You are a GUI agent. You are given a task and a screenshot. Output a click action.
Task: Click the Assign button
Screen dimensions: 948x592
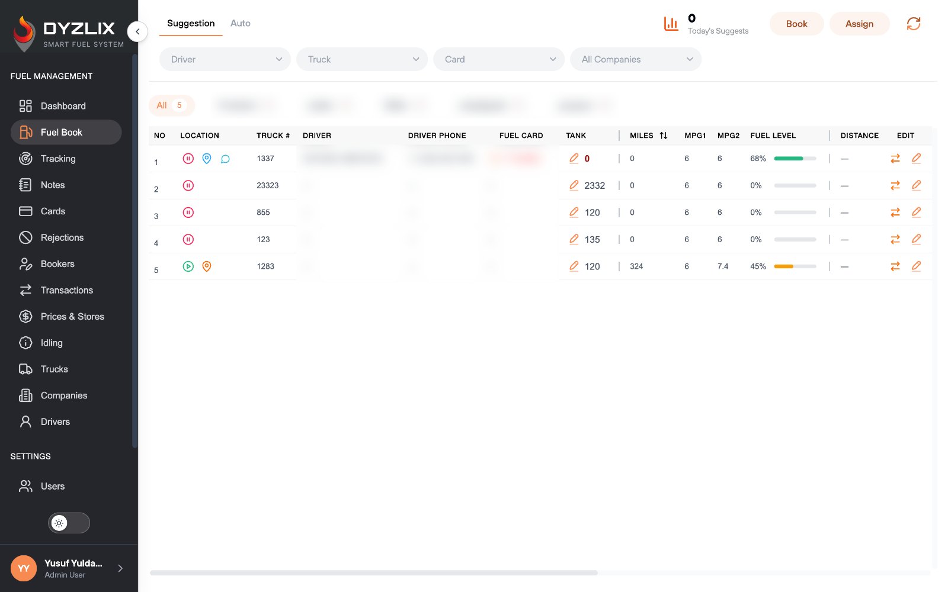coord(860,24)
